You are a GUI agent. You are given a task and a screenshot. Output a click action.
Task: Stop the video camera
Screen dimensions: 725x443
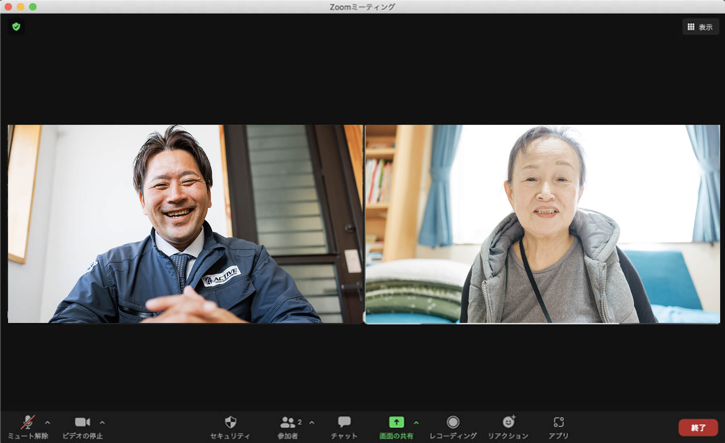pos(82,422)
